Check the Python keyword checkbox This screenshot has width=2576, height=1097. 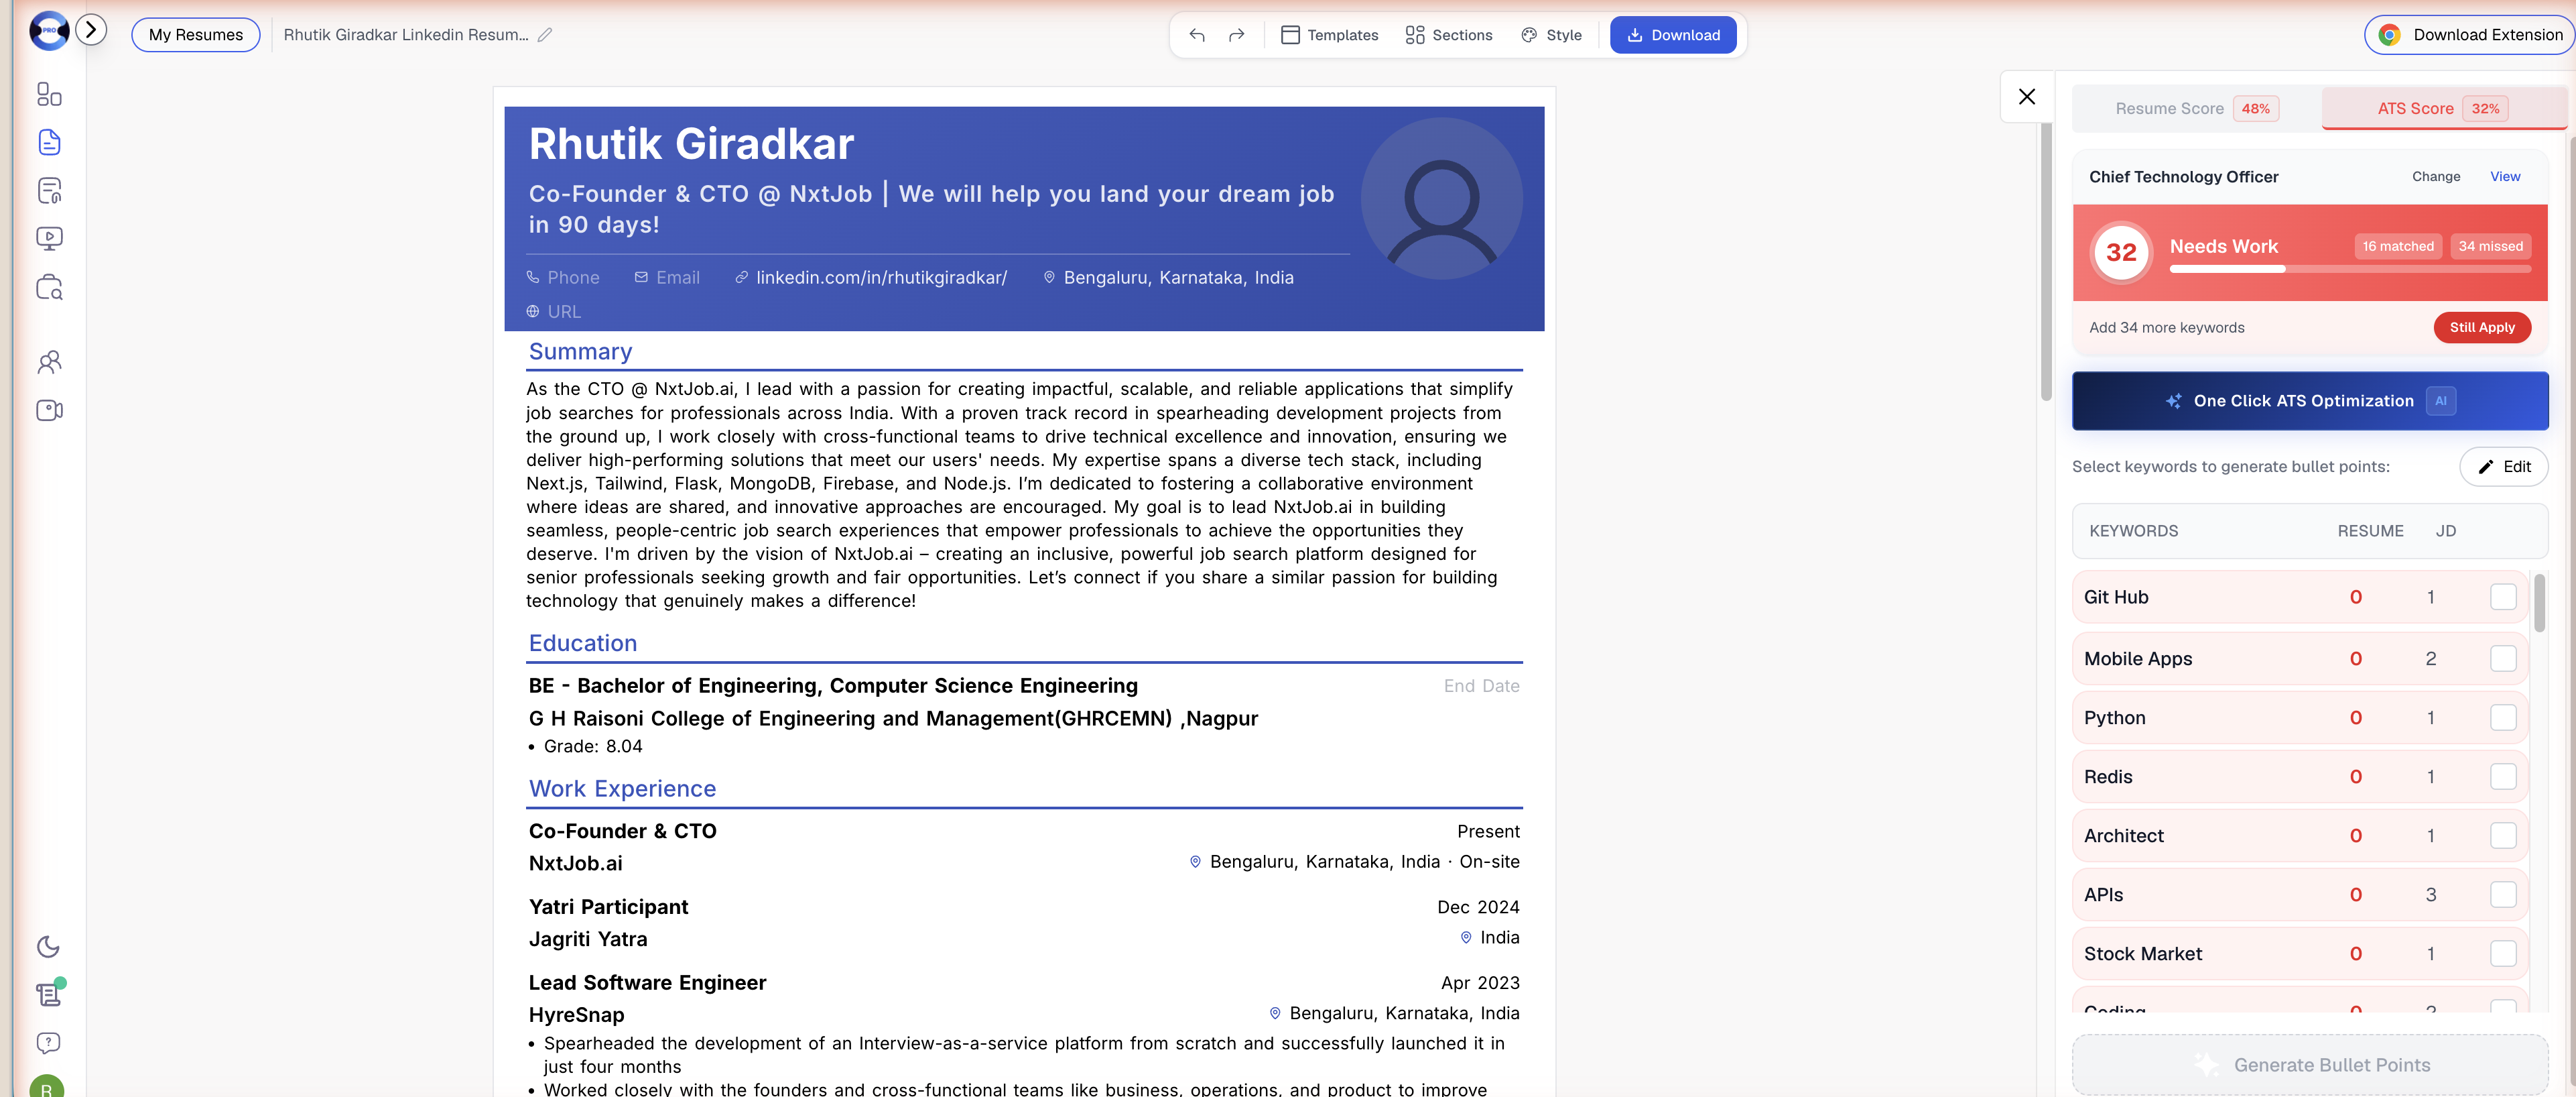[2503, 717]
